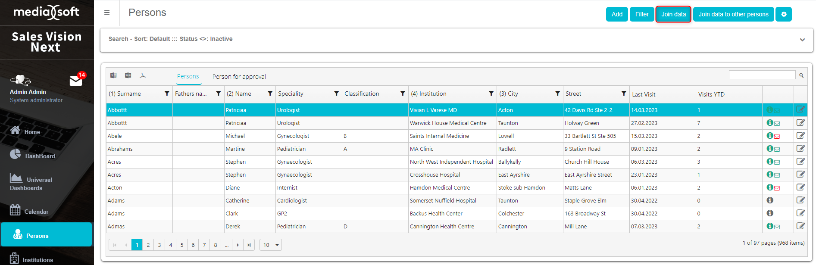816x265 pixels.
Task: Click the red envelope icon for Acton Diane
Action: click(x=777, y=188)
